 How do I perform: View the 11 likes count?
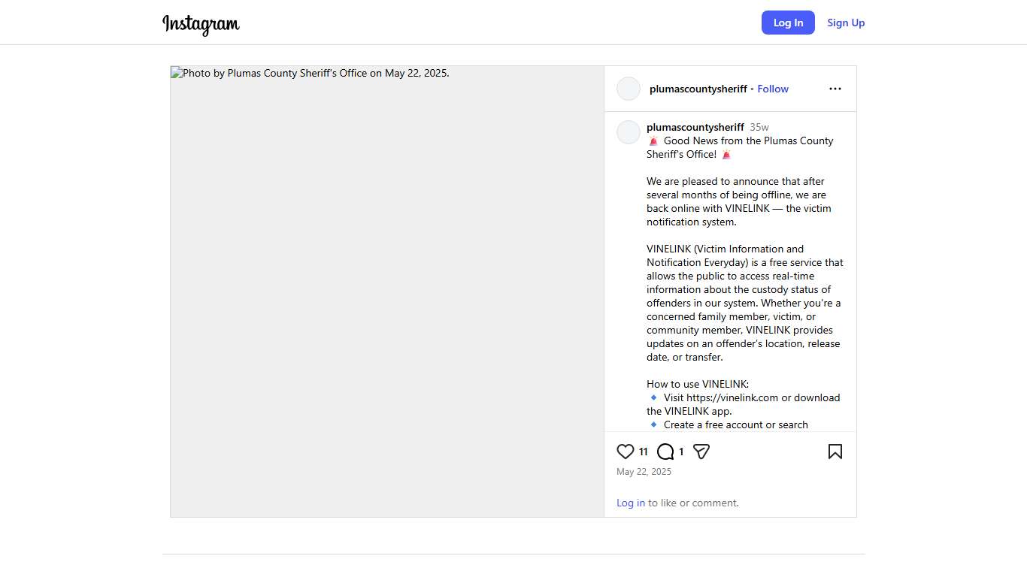pyautogui.click(x=644, y=452)
